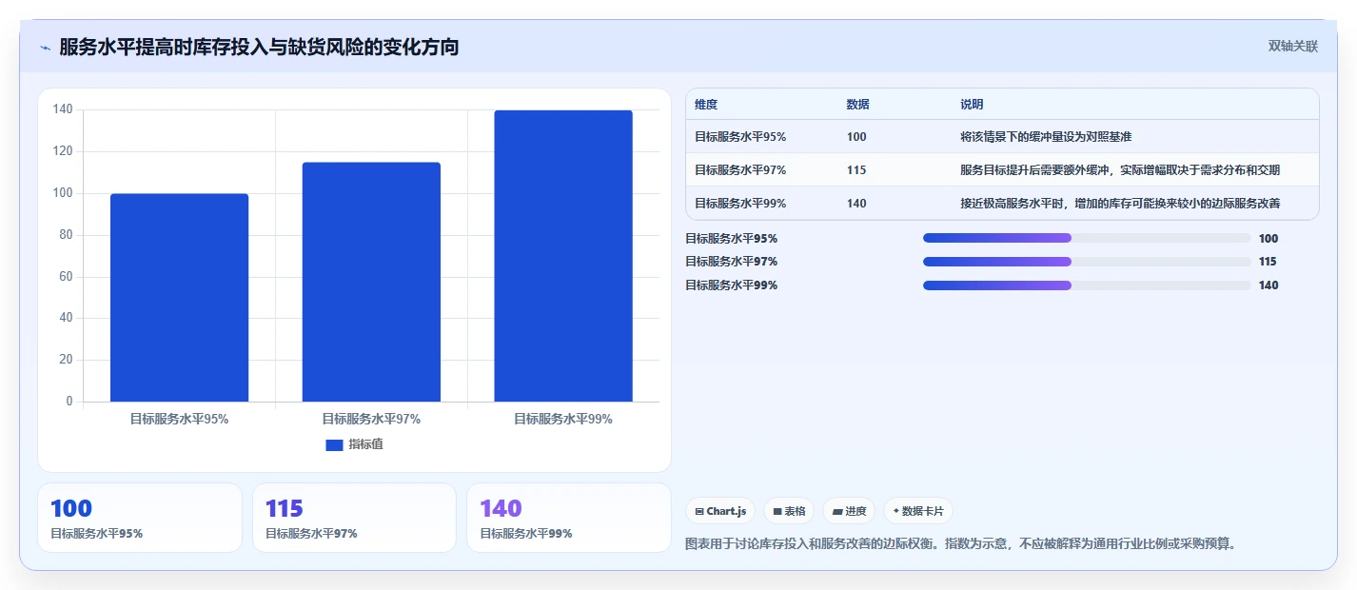
Task: Select the 表格 tag chip
Action: (x=789, y=511)
